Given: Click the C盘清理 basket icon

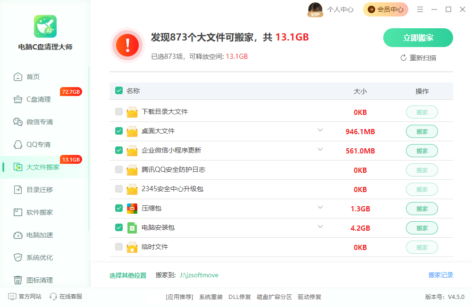Looking at the screenshot, I should pyautogui.click(x=18, y=99).
